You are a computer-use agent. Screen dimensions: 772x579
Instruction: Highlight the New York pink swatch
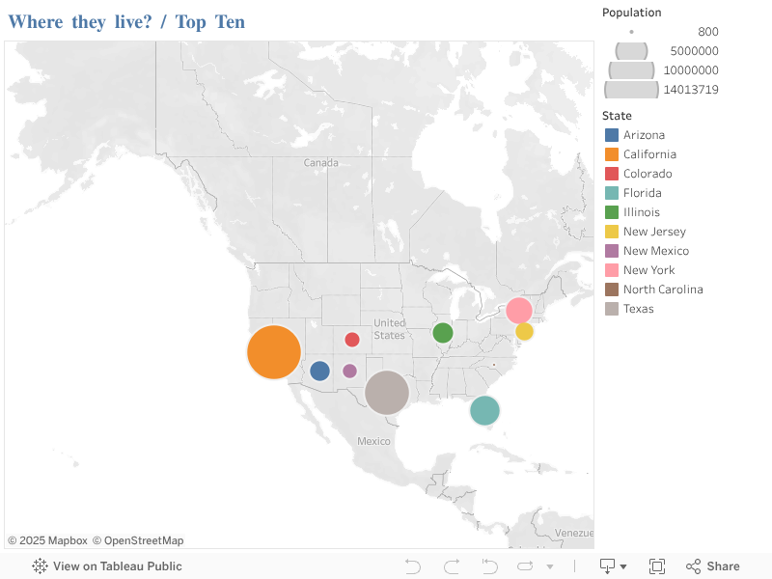[612, 270]
